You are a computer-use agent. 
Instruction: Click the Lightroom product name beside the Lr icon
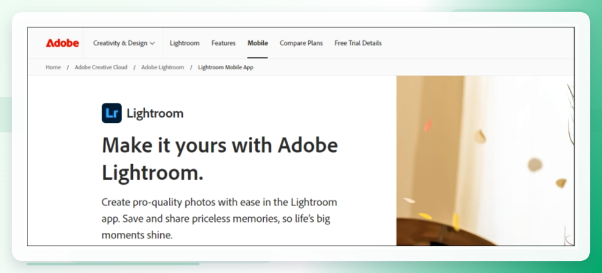coord(155,113)
